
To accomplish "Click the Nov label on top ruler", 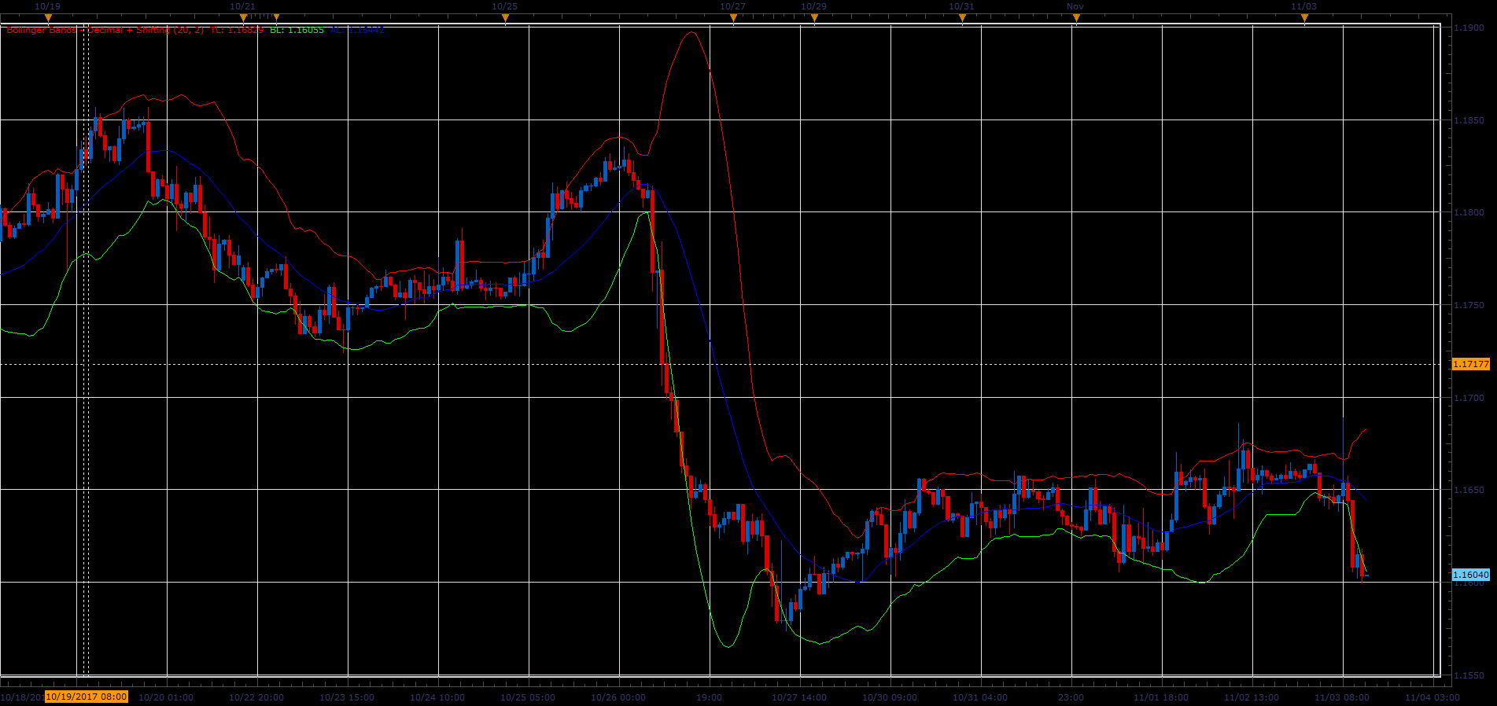I will (x=1075, y=6).
